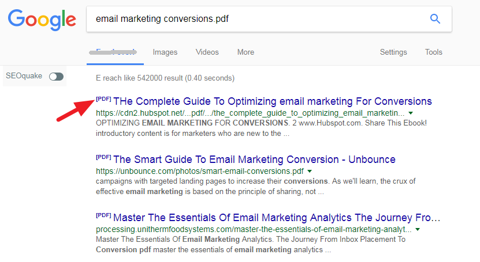Click the Google logo
This screenshot has height=262, width=480.
tap(42, 20)
